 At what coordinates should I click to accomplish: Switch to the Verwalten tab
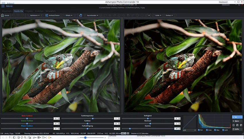(x=51, y=11)
